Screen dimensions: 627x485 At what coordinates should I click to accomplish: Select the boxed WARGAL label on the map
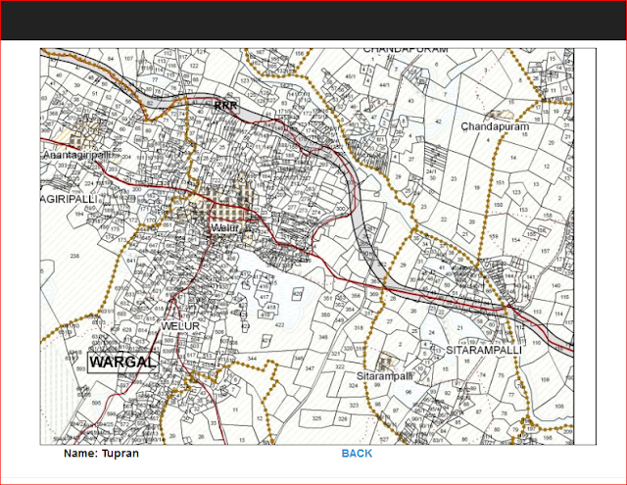(x=123, y=363)
